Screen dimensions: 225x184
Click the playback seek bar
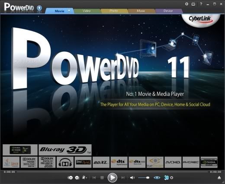pyautogui.click(x=112, y=172)
